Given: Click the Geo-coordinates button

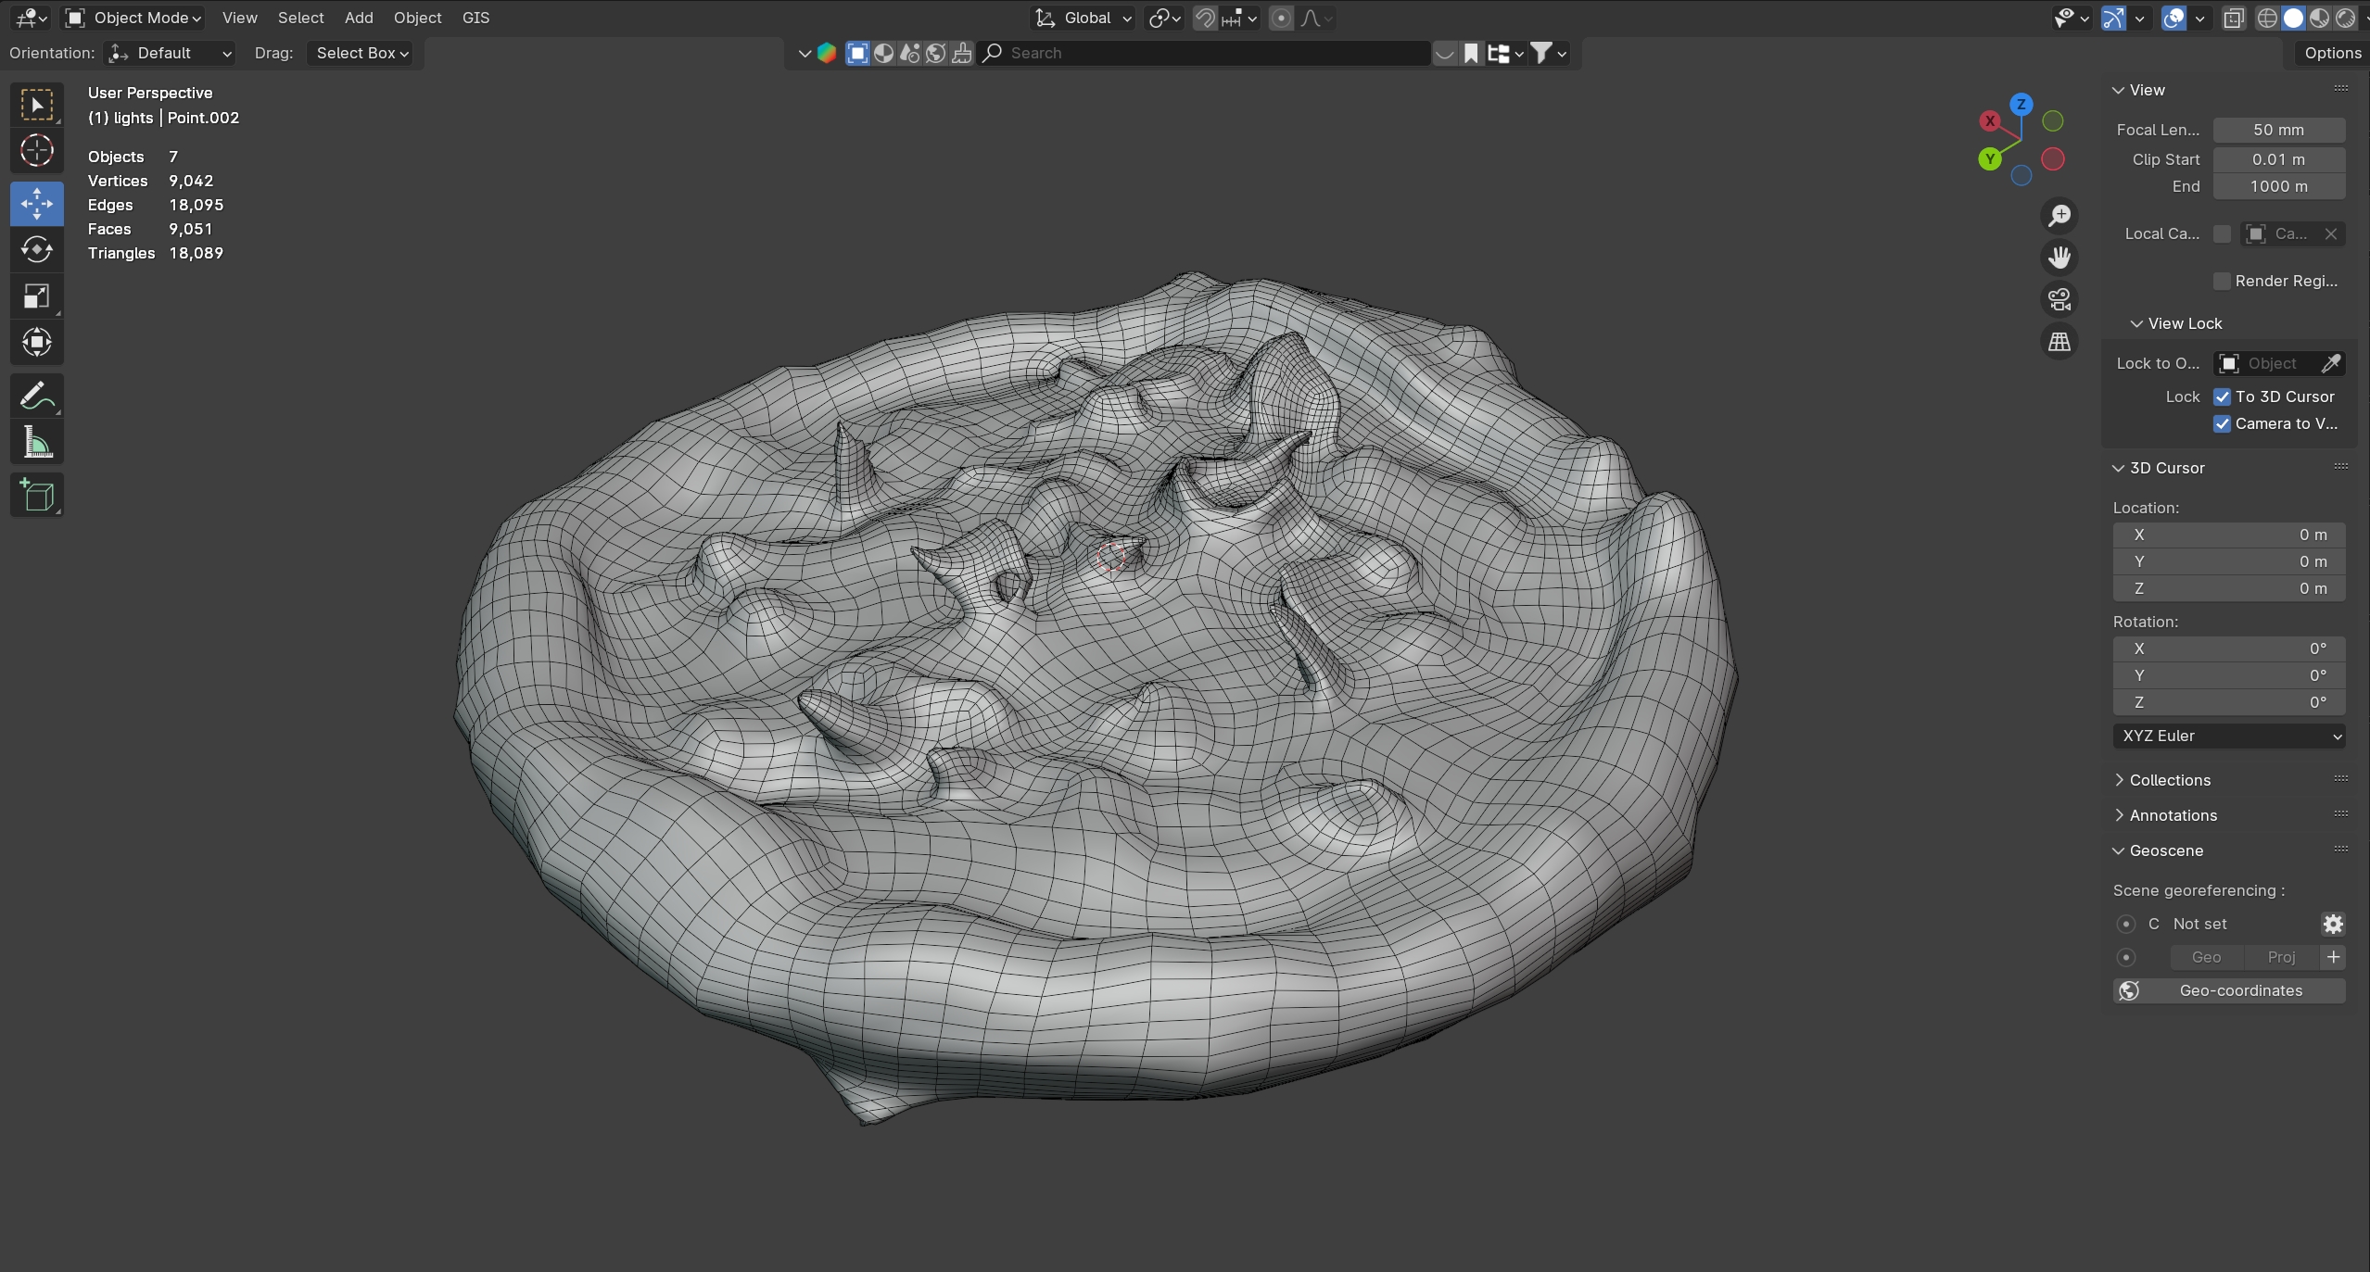Looking at the screenshot, I should [x=2228, y=990].
